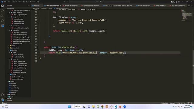Toggle secondary sidebar layout icon

[x=176, y=2]
